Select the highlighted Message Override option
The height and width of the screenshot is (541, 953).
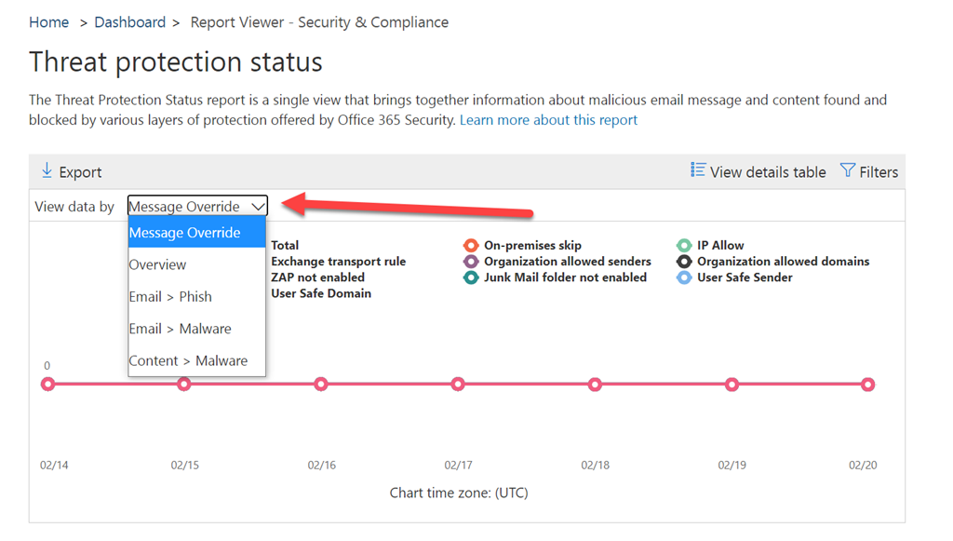(x=185, y=233)
